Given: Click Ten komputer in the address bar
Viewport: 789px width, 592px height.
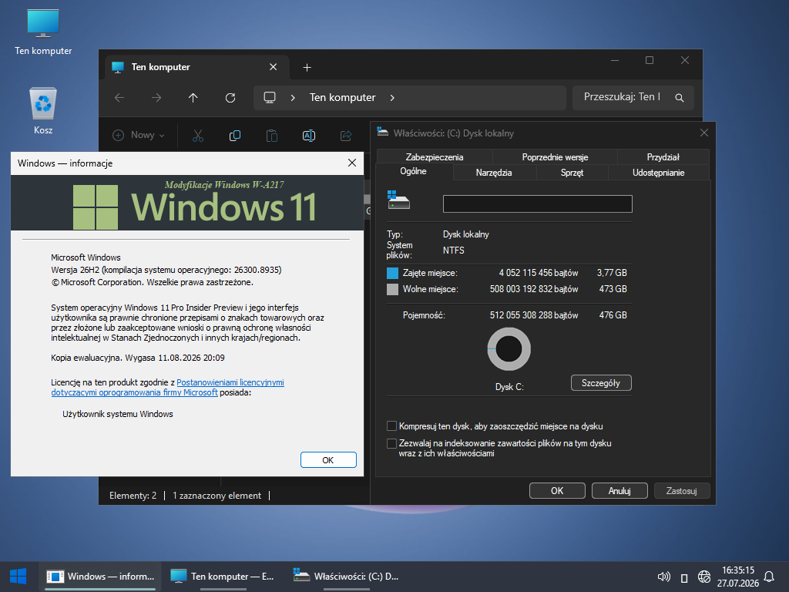Looking at the screenshot, I should [343, 98].
